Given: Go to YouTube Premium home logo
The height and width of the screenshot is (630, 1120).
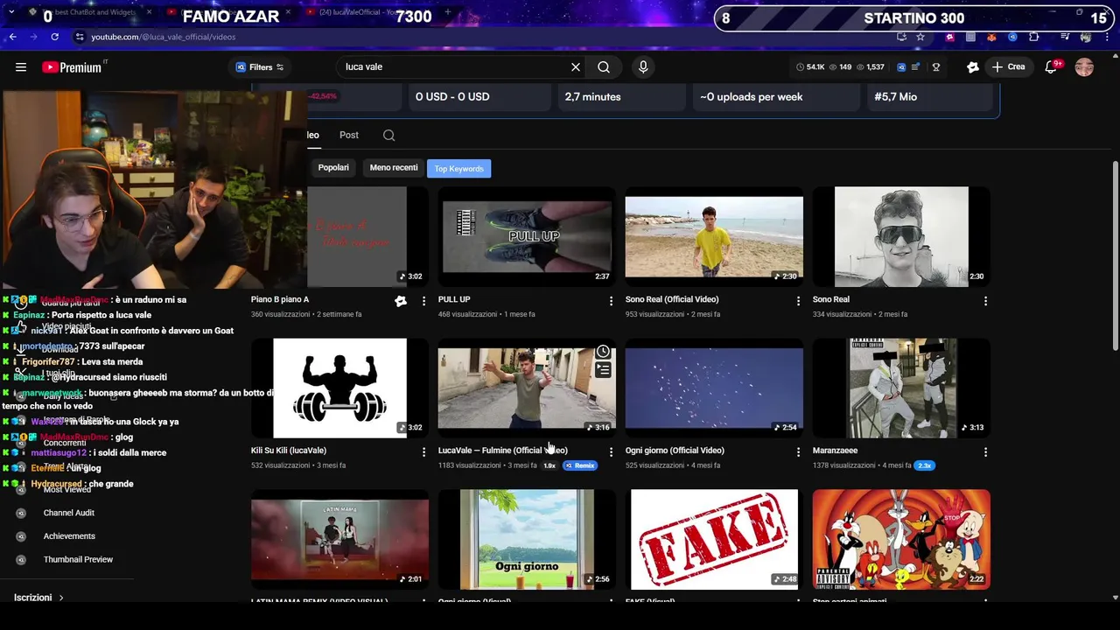Looking at the screenshot, I should point(73,66).
